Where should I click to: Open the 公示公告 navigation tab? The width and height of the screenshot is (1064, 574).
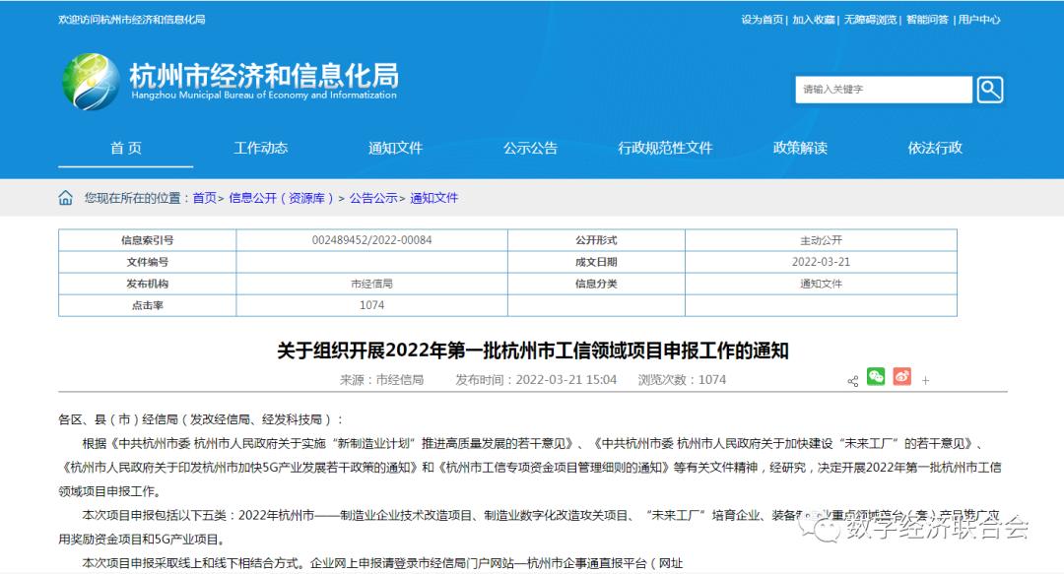click(531, 148)
